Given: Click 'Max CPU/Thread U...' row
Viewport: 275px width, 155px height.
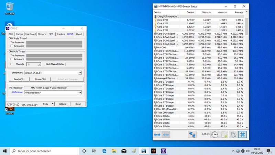Looking at the screenshot, I should tap(199, 109).
